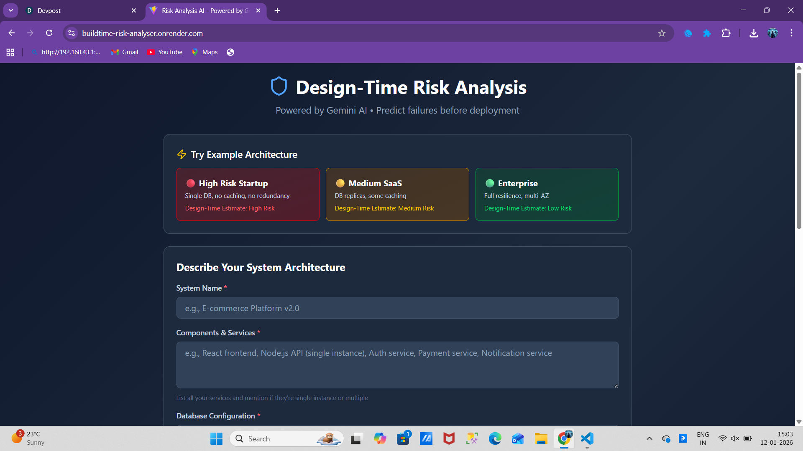Focus the Components & Services textarea

(x=397, y=365)
